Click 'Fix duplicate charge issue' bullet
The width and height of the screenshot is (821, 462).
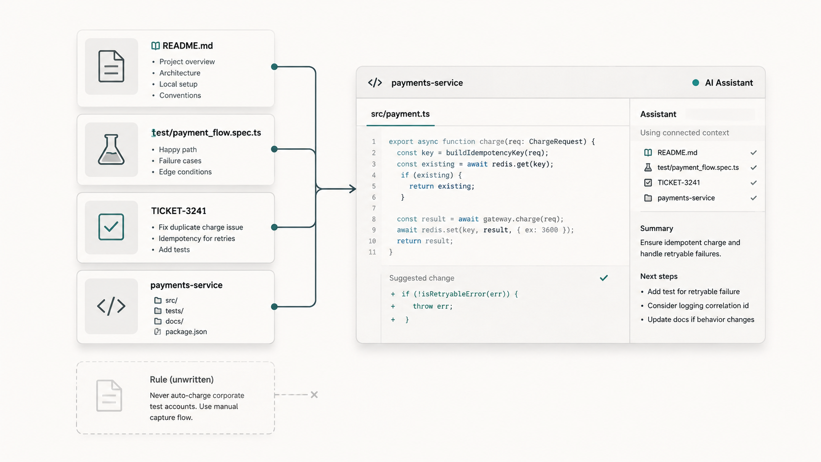pos(201,227)
